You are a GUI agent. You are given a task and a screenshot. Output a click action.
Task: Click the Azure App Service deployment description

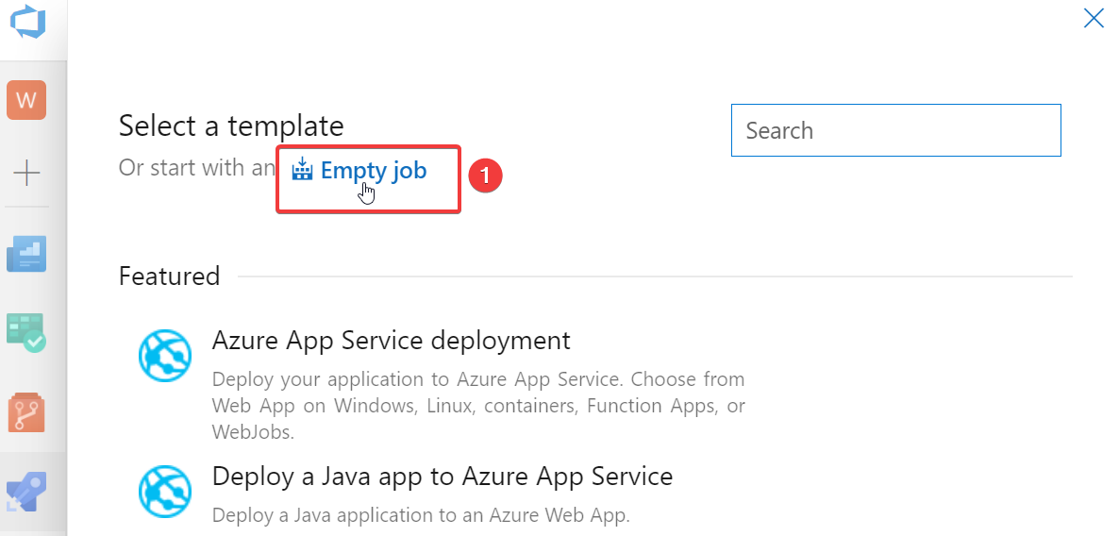[477, 406]
